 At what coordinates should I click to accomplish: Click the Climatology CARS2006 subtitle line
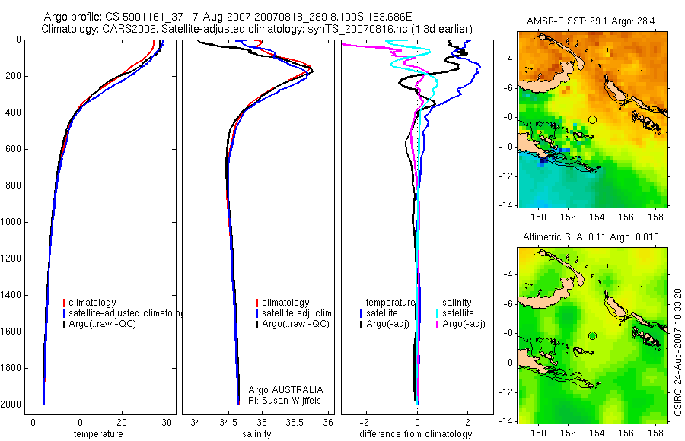(257, 29)
